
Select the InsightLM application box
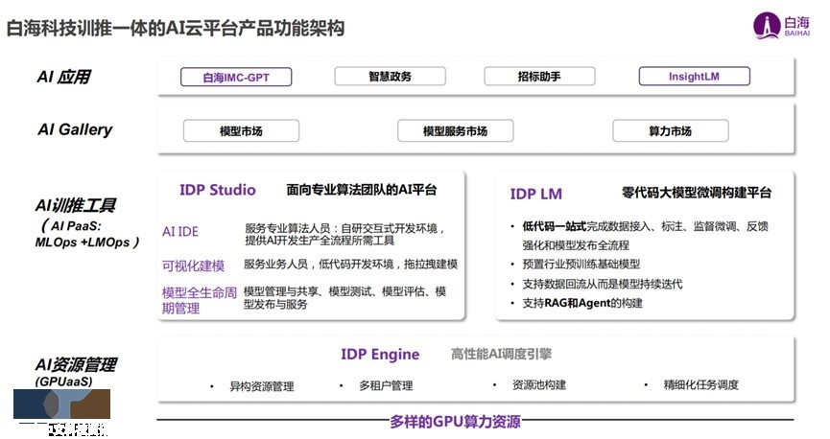click(694, 76)
